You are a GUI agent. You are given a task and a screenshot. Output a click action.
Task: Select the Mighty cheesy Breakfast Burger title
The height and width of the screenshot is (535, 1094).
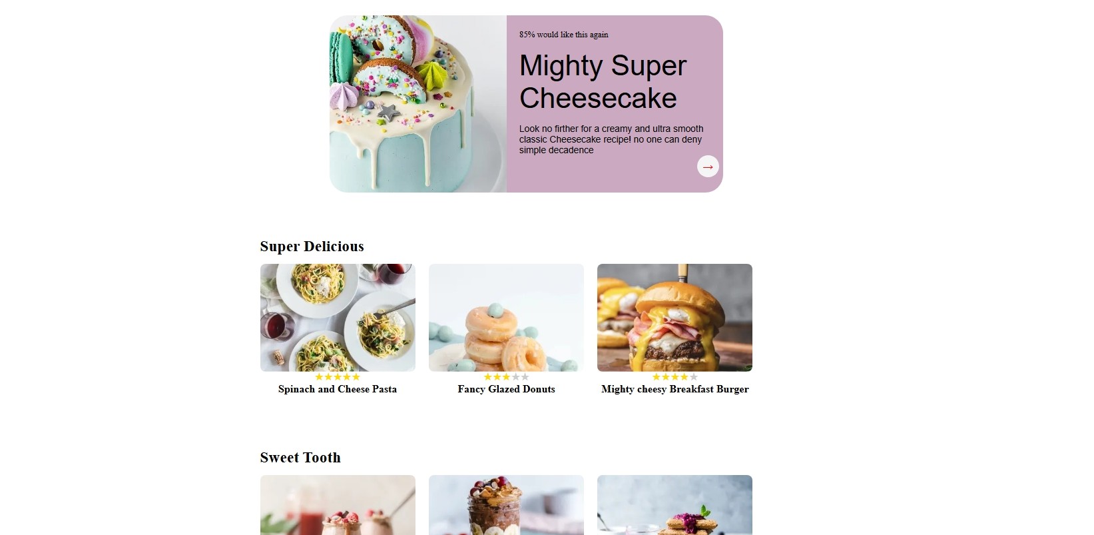(675, 389)
